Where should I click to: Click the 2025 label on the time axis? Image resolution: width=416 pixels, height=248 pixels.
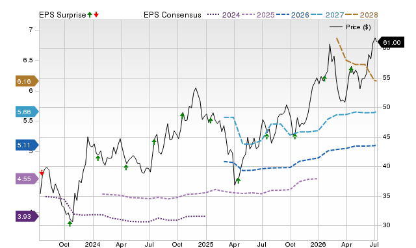pos(205,245)
